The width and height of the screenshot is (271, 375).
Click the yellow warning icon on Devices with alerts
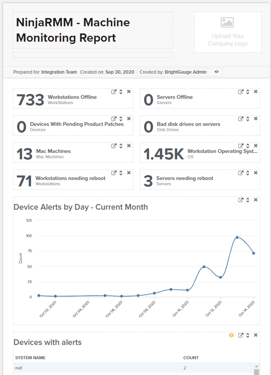point(231,335)
